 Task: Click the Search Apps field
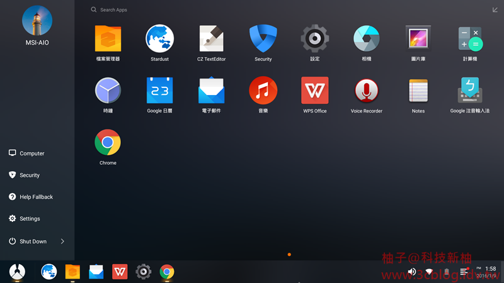113,10
